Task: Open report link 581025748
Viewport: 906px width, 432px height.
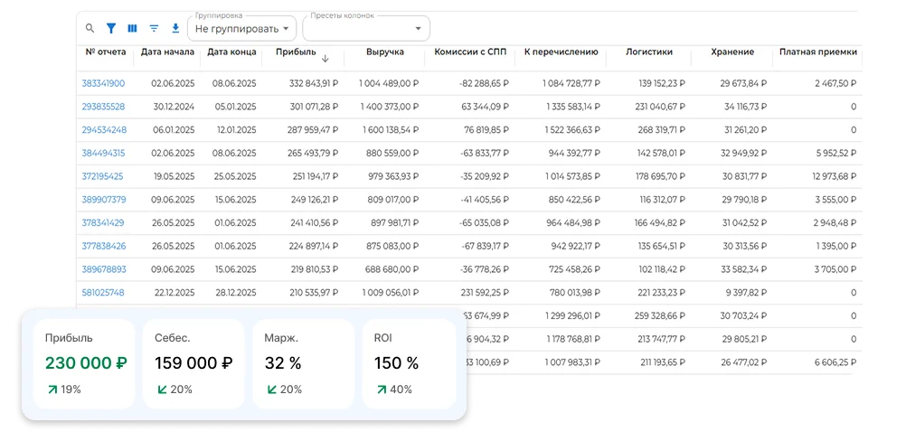Action: pos(103,292)
